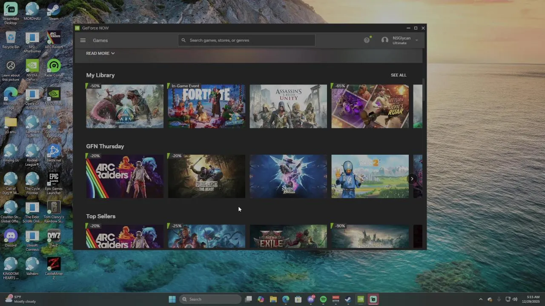
Task: Open Epic Games Launcher desktop icon
Action: (x=54, y=184)
